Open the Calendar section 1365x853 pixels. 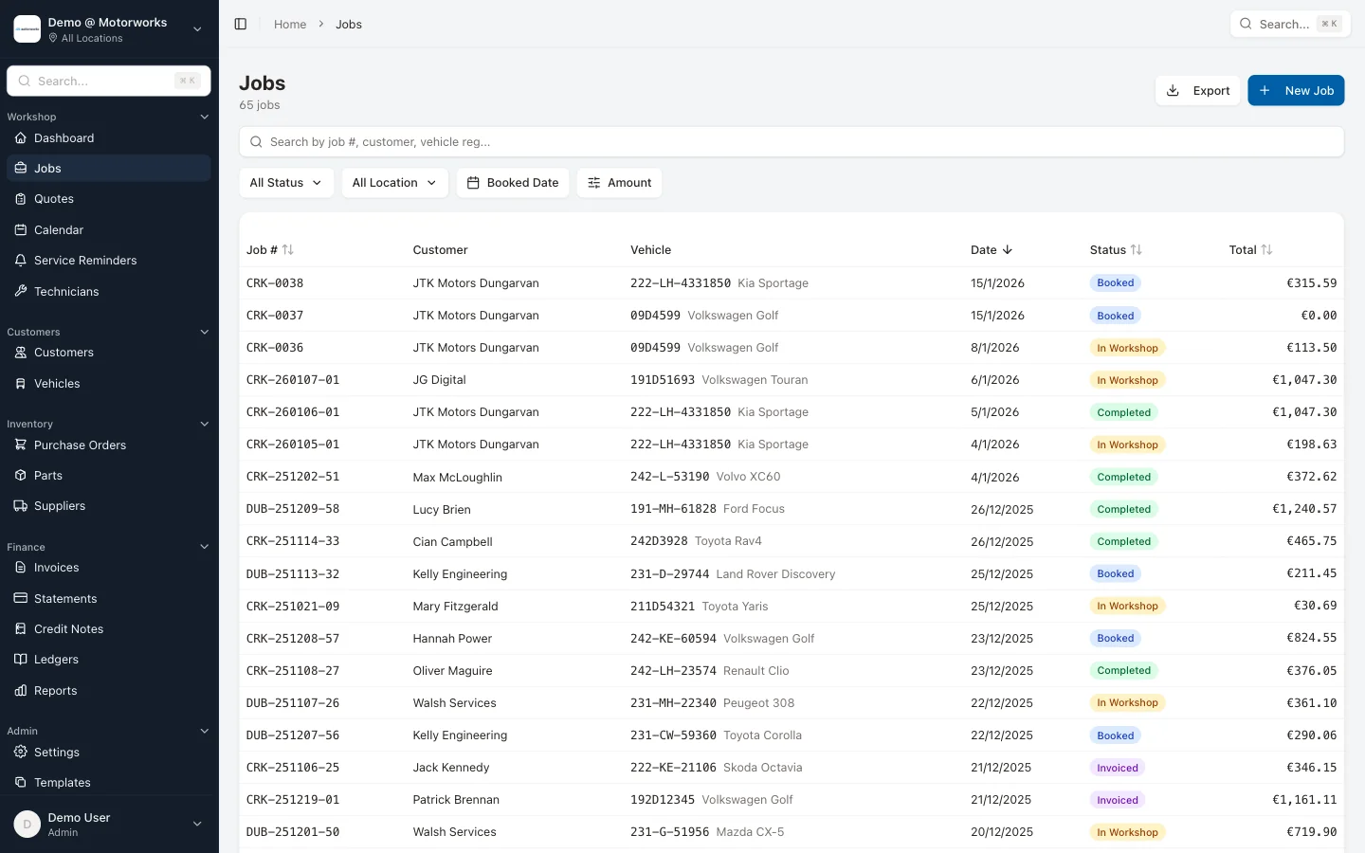point(59,229)
